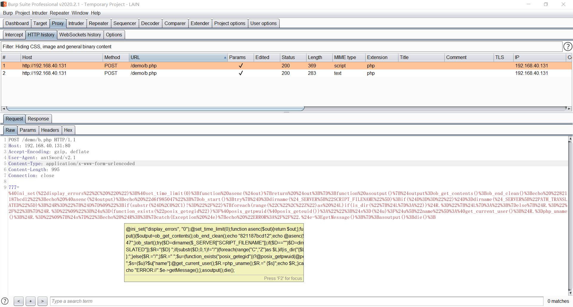Click the decoded payload tooltip popup

coord(214,252)
